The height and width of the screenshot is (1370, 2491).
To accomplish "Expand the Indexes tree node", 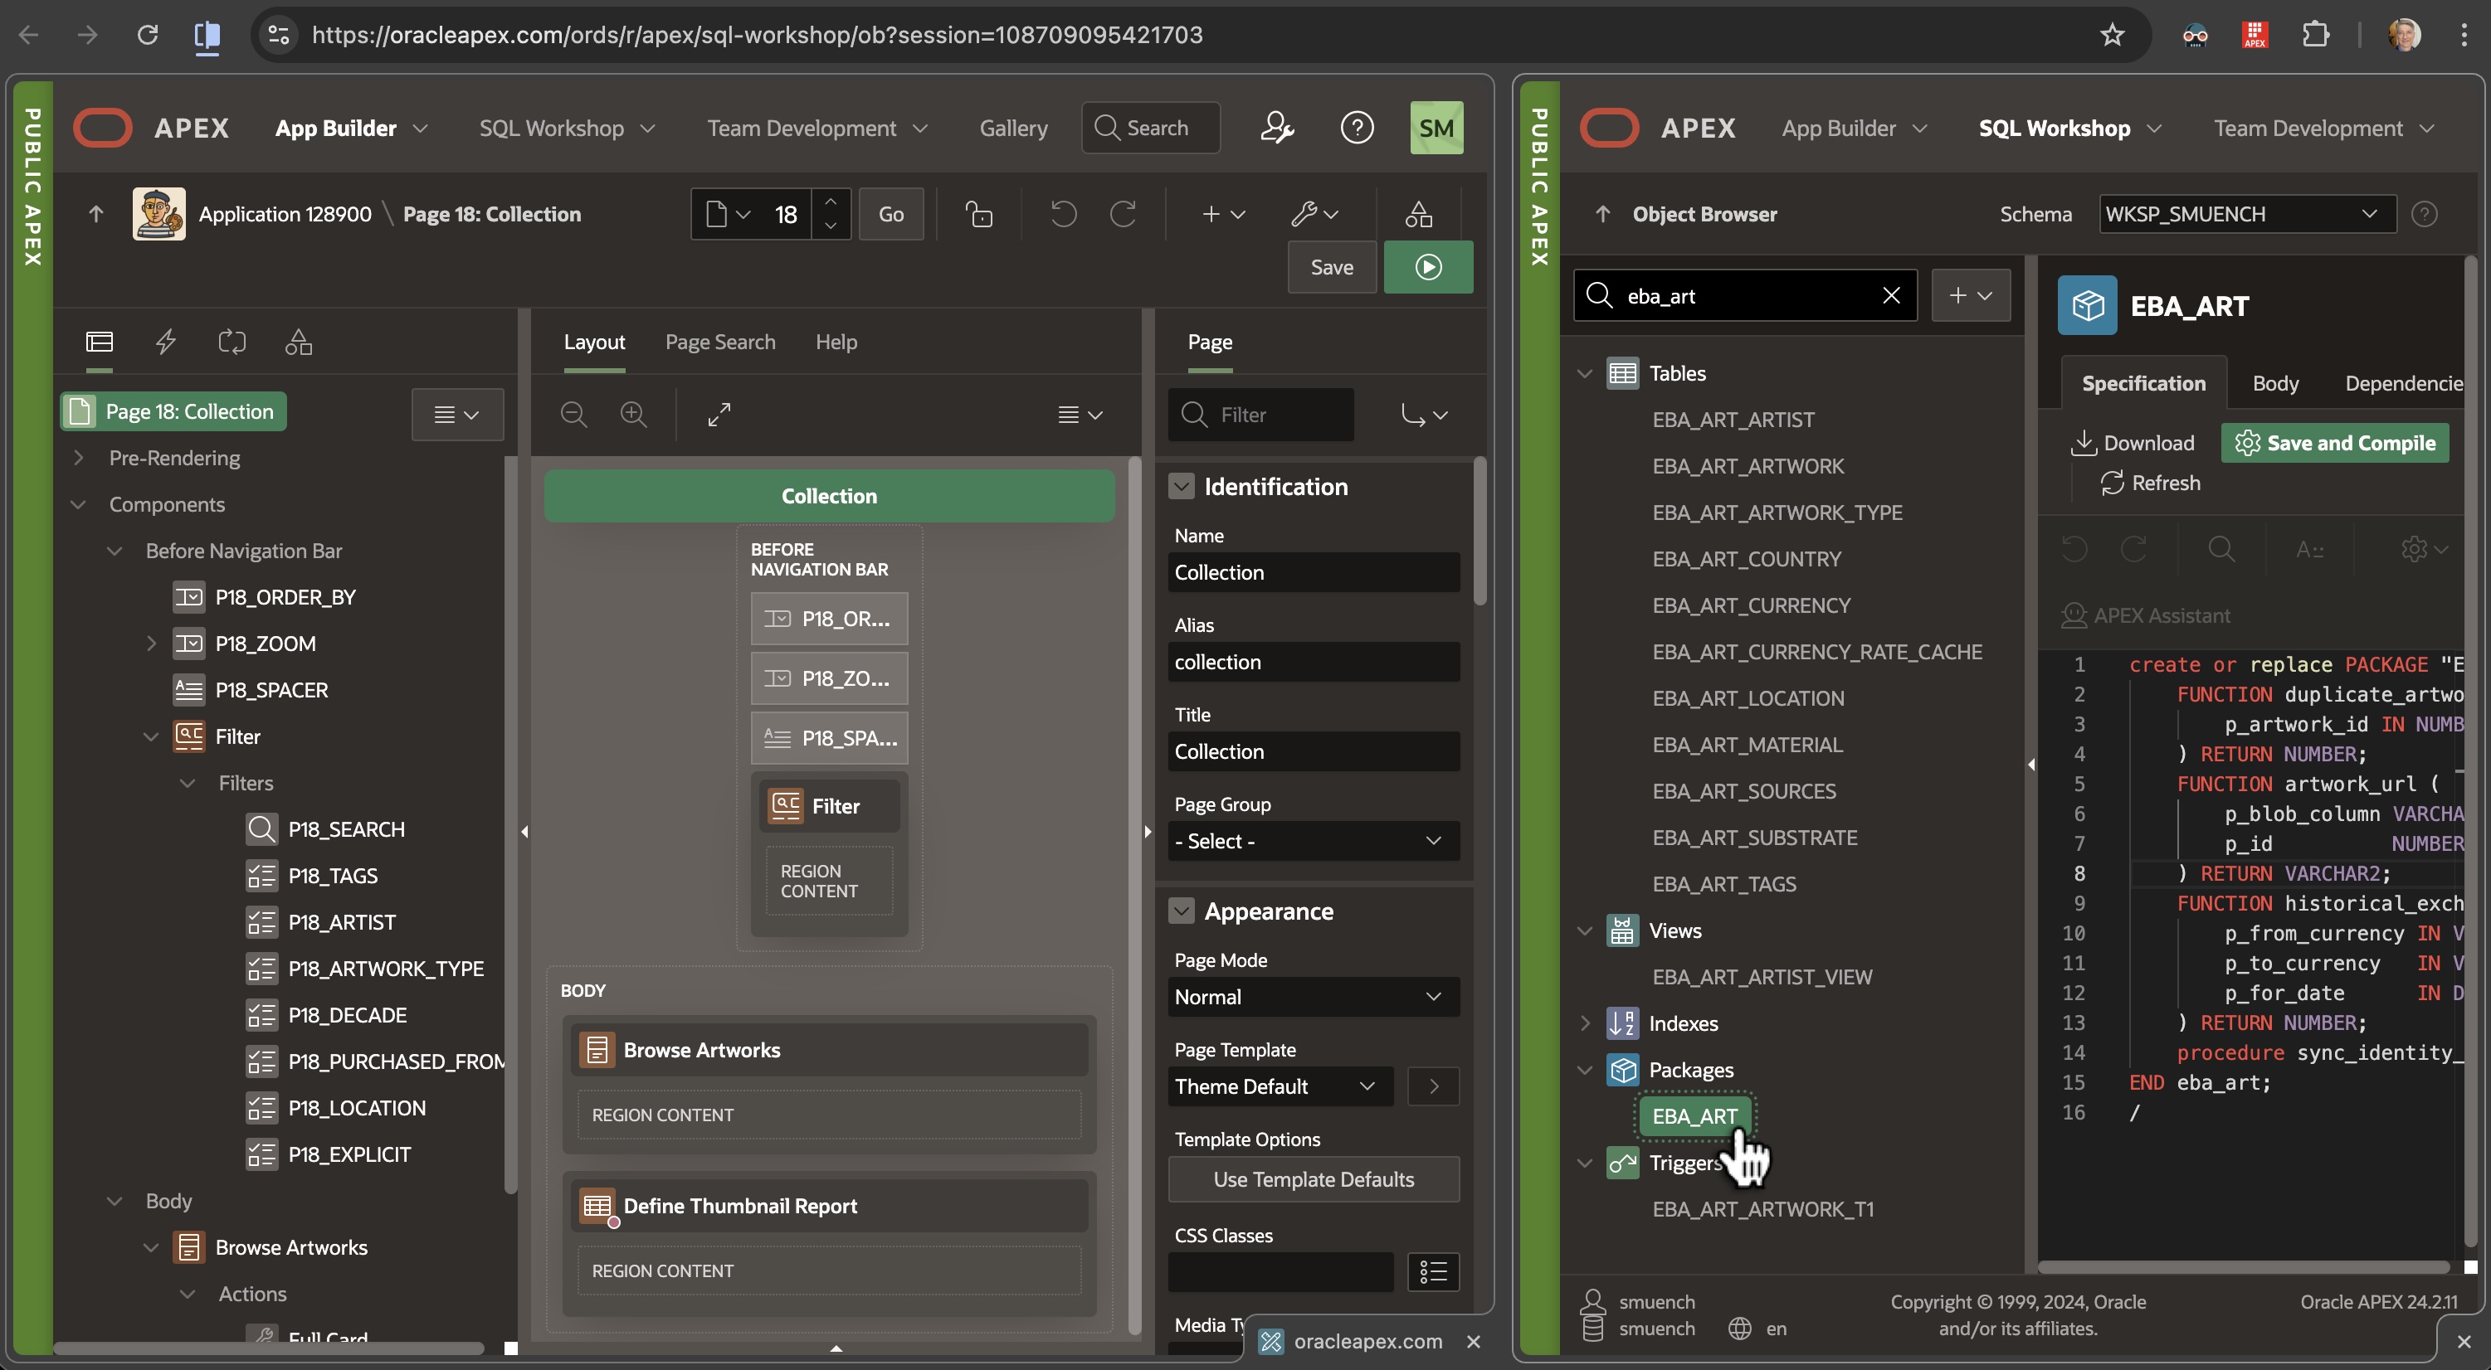I will (1584, 1023).
